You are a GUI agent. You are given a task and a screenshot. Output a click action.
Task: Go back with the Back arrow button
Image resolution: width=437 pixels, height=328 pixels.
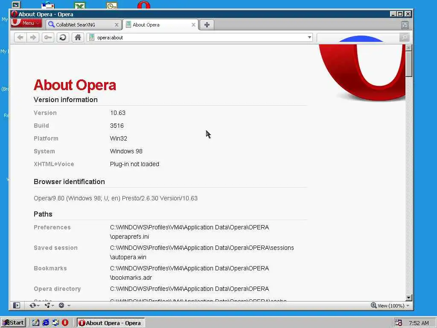coord(20,38)
